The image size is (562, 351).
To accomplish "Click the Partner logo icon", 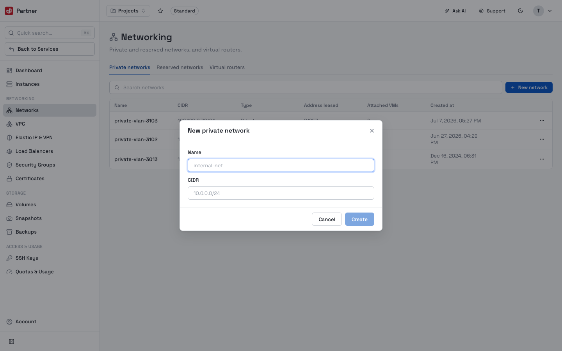I will click(9, 11).
